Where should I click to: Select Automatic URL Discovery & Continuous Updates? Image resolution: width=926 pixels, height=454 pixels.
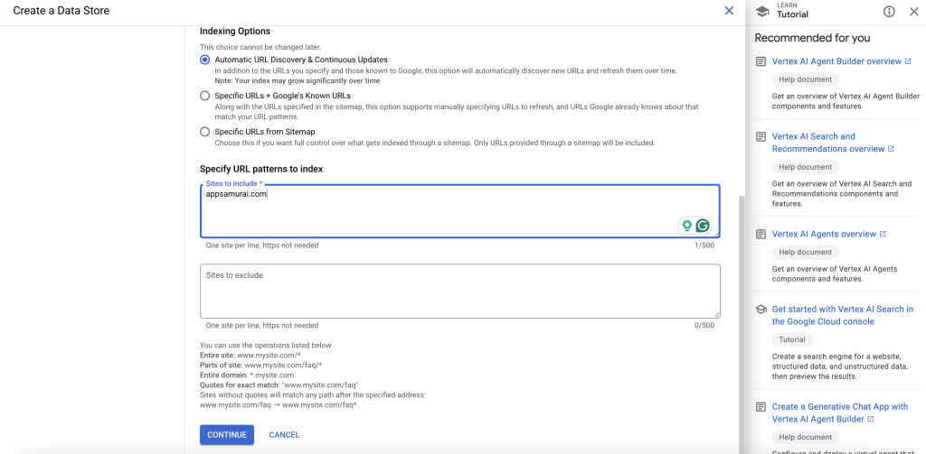[205, 60]
